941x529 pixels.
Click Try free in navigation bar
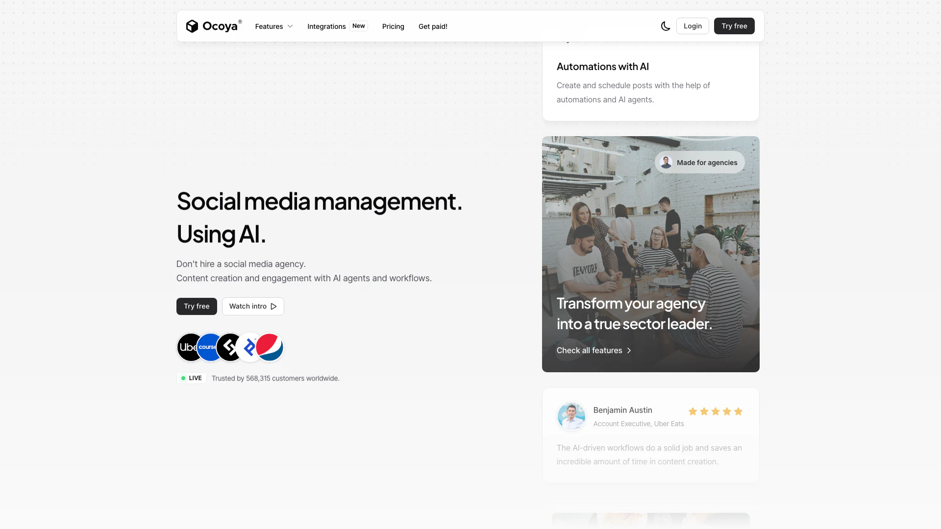pyautogui.click(x=734, y=26)
